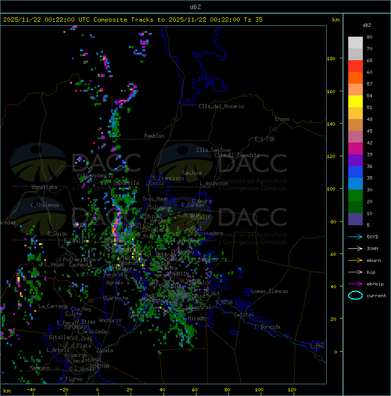Click the Cacheuta label
The height and width of the screenshot is (396, 391).
(80, 265)
